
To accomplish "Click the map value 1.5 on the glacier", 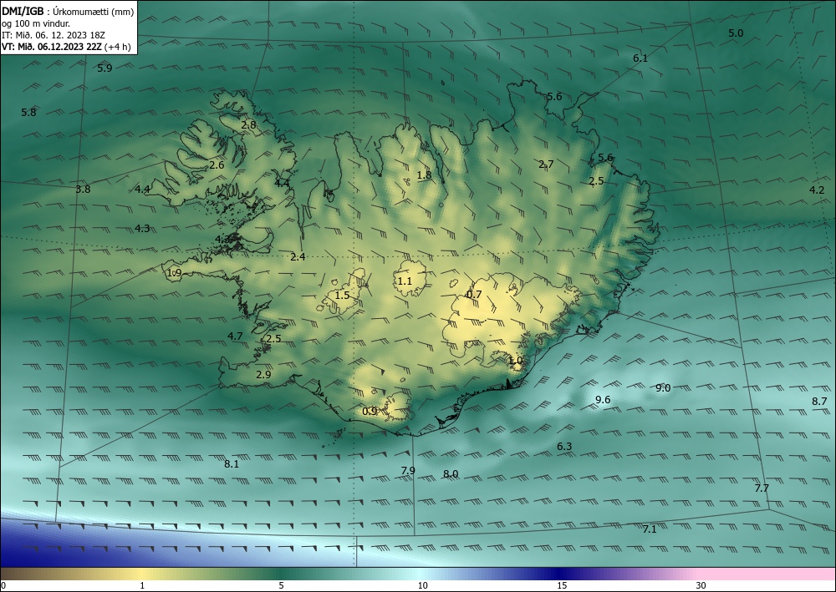I will coord(342,296).
